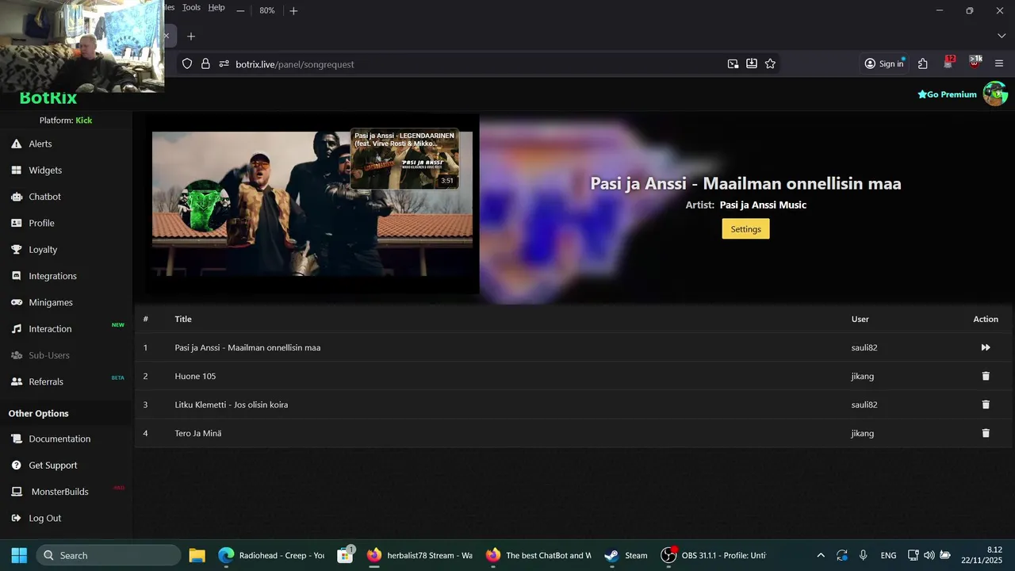The width and height of the screenshot is (1015, 571).
Task: Click the main music video player
Action: 312,203
